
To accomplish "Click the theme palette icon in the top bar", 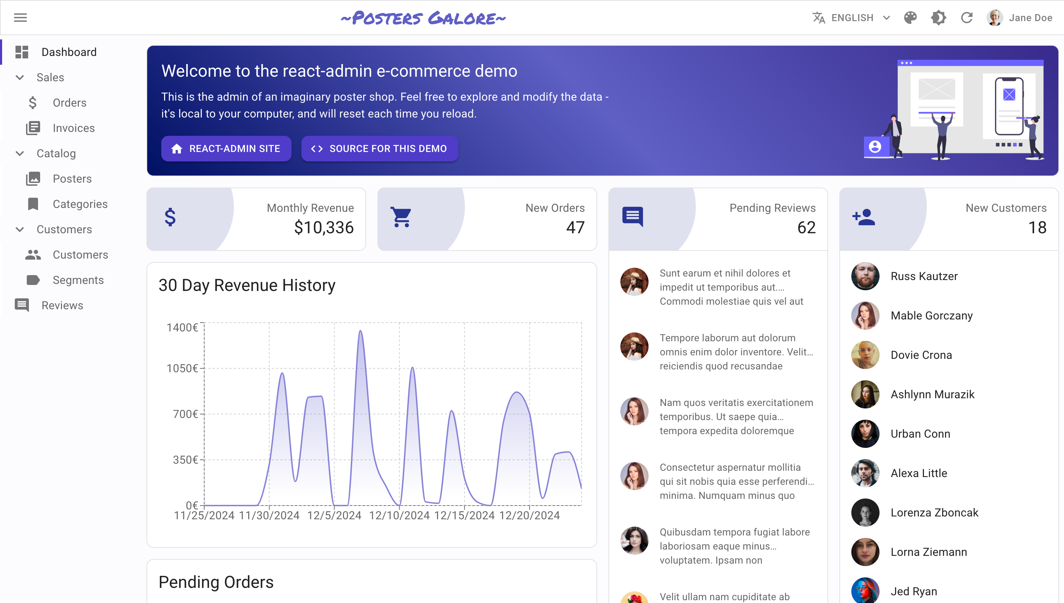I will [x=910, y=17].
